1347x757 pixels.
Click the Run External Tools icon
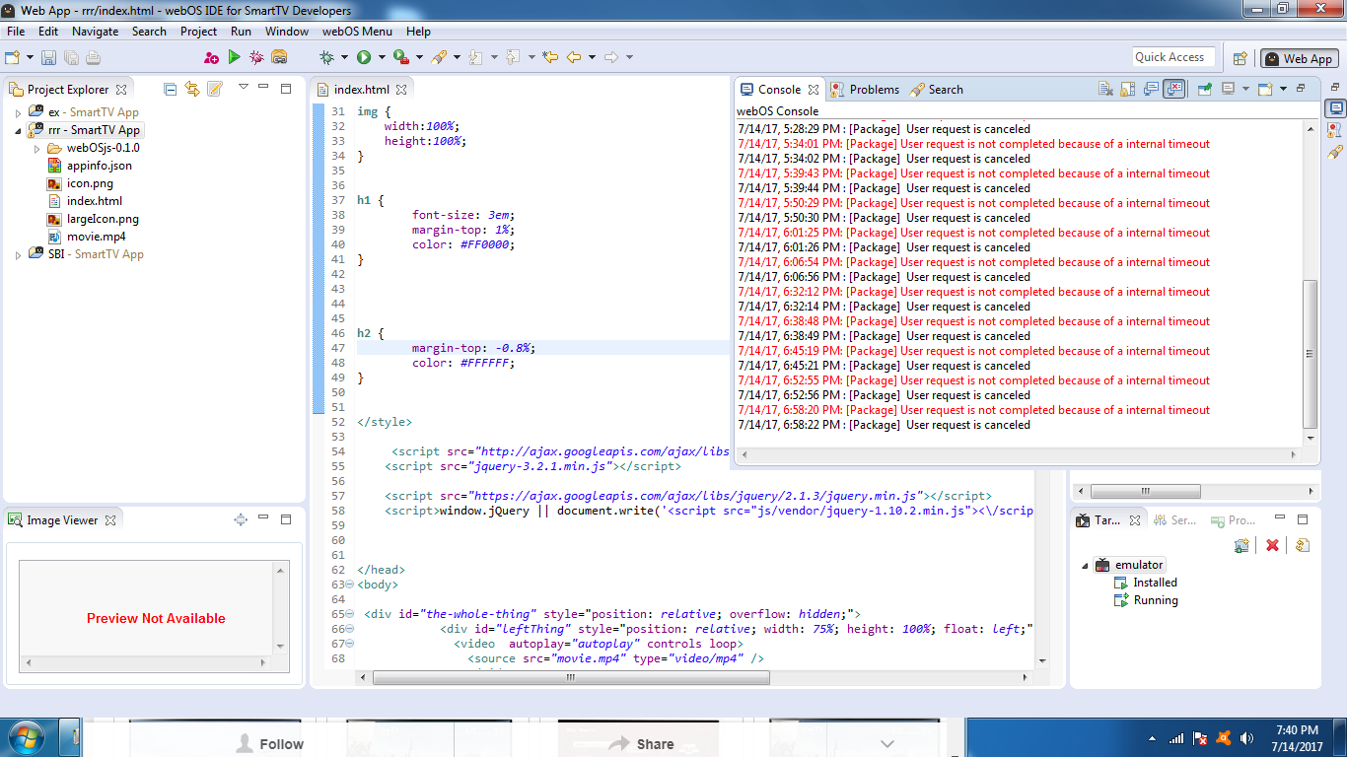tap(400, 57)
